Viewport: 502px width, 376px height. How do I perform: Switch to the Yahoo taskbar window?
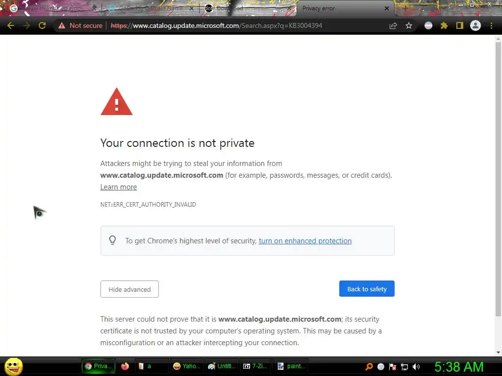[x=187, y=366]
